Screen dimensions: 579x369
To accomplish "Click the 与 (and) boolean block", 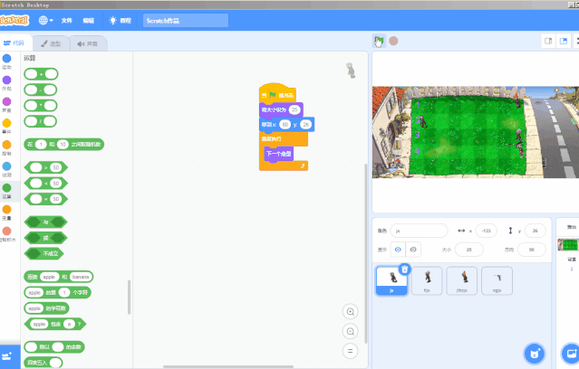I will click(45, 222).
